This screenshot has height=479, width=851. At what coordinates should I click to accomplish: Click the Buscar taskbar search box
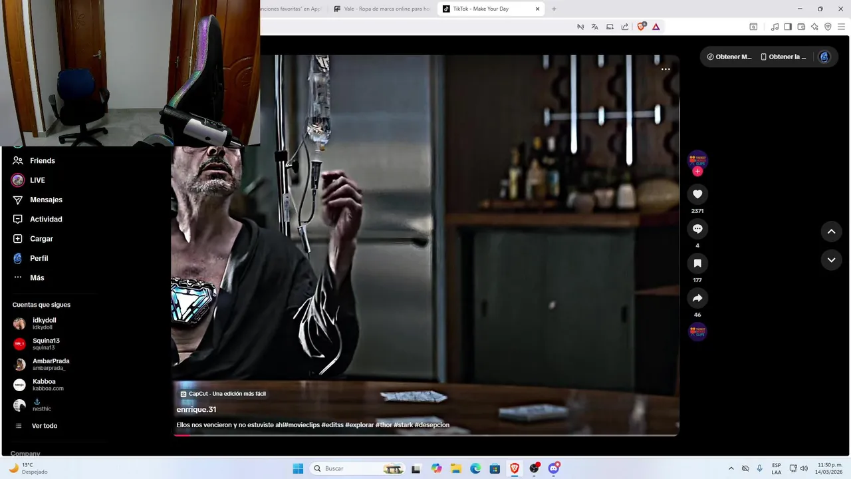click(358, 468)
